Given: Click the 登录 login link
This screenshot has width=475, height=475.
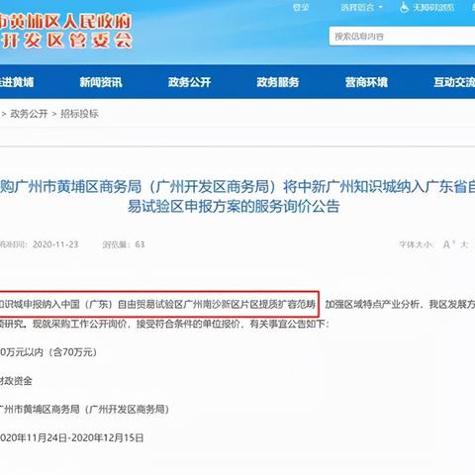Looking at the screenshot, I should (x=301, y=7).
